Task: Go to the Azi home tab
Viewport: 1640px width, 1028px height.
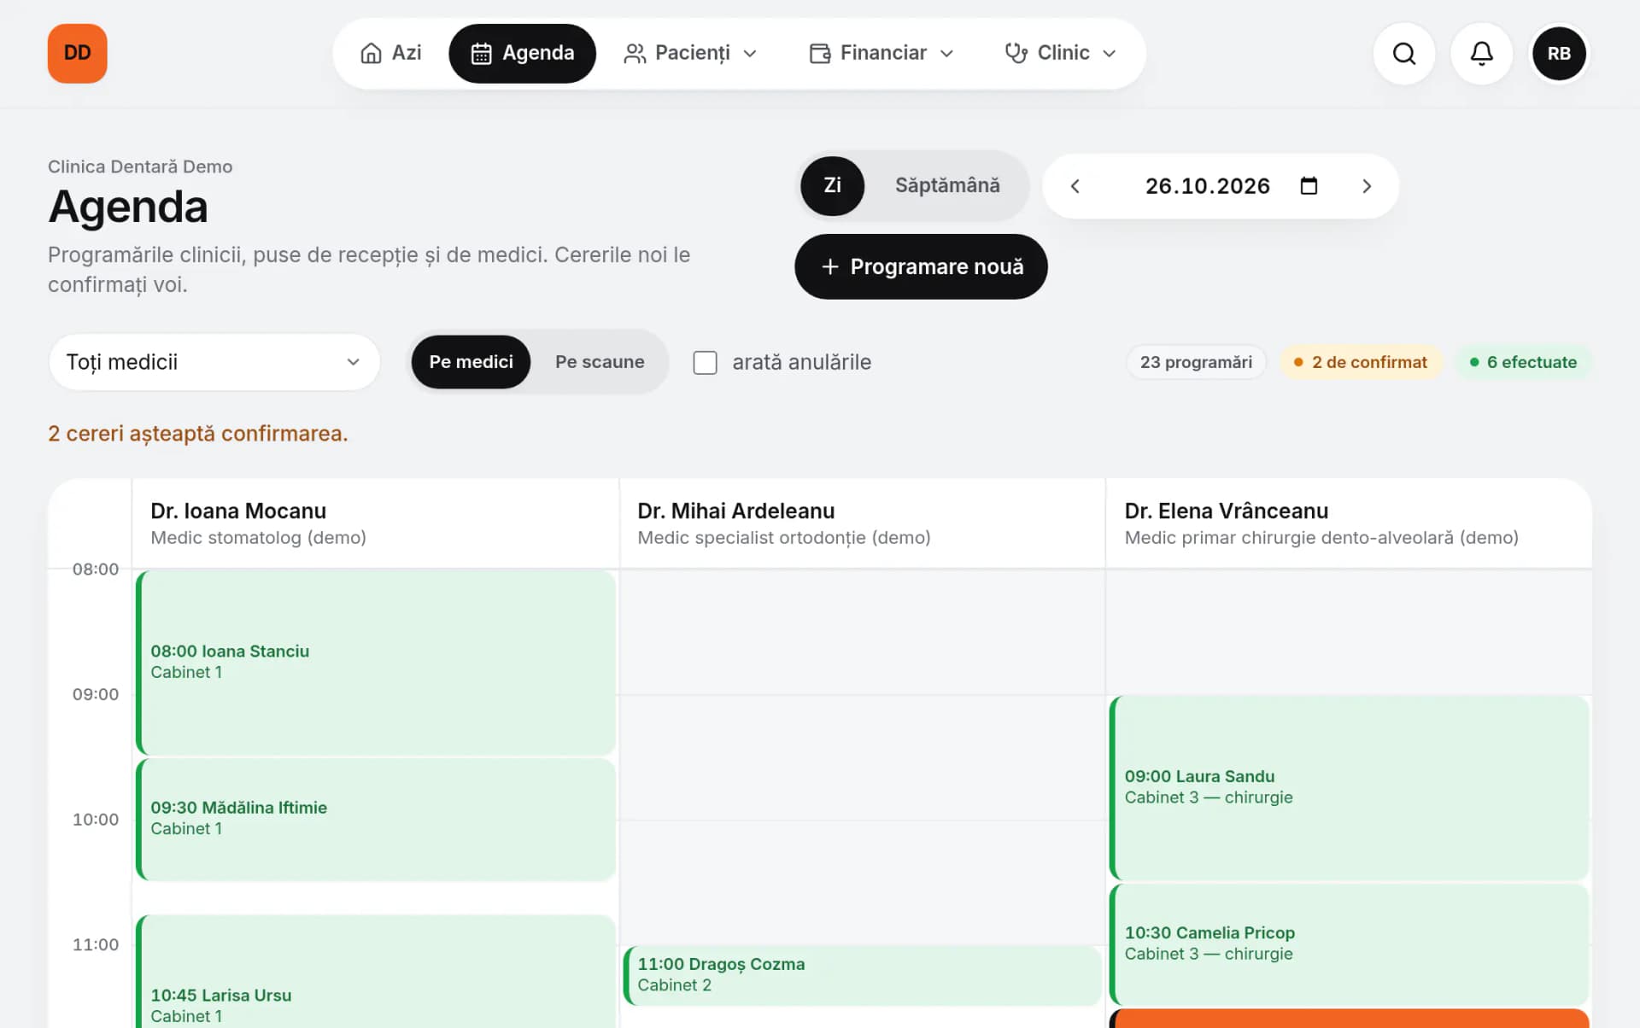Action: point(390,53)
